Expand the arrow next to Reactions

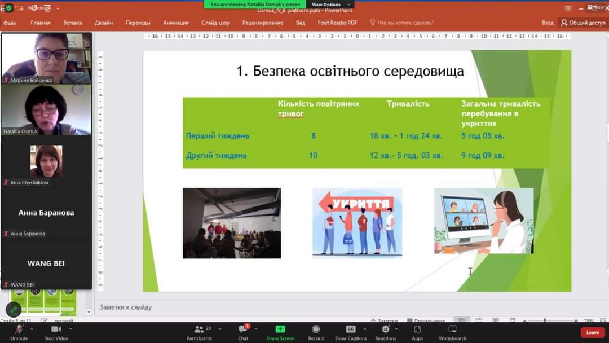pos(396,329)
